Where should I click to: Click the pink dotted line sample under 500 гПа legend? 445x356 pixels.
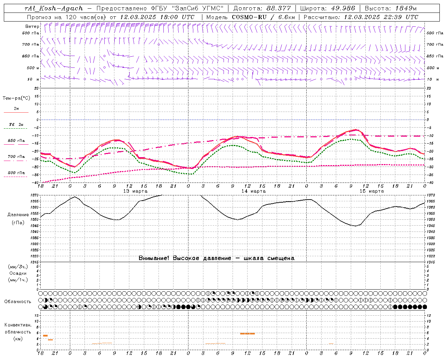click(16, 177)
